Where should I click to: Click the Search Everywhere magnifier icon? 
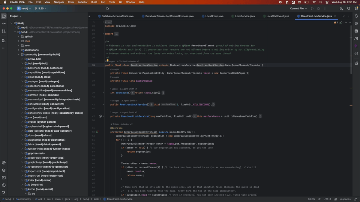pyautogui.click(x=349, y=8)
